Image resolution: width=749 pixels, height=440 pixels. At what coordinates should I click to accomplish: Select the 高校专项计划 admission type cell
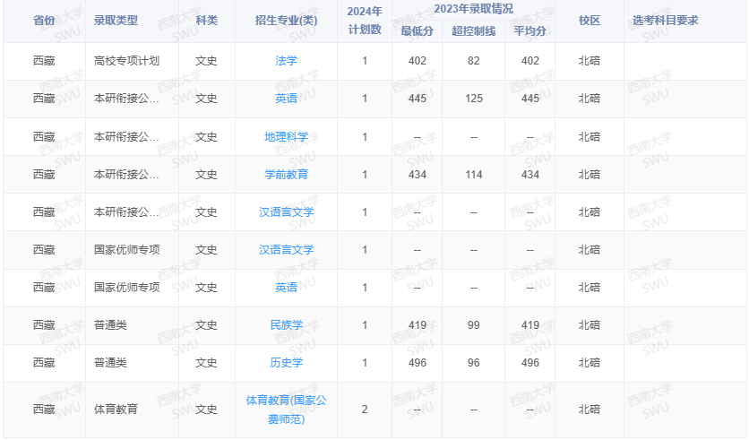pyautogui.click(x=126, y=61)
